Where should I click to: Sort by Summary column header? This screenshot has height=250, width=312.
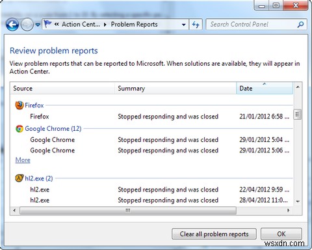click(175, 89)
